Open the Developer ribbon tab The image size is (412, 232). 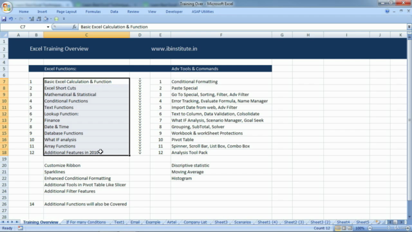(x=174, y=12)
